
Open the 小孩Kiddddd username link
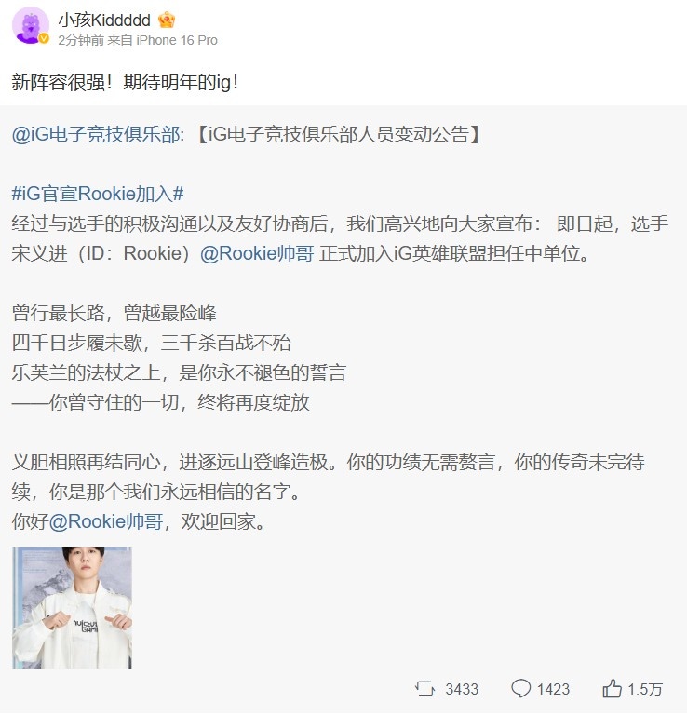pos(104,20)
